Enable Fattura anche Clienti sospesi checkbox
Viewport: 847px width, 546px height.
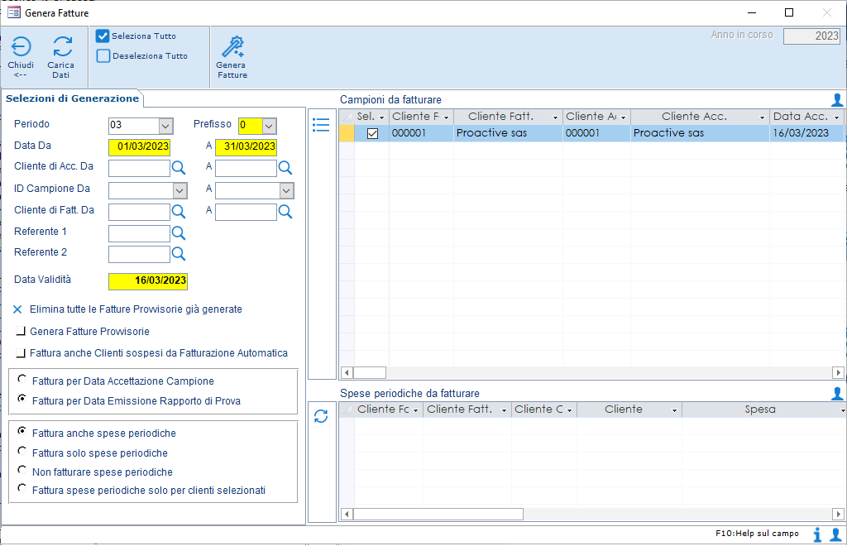click(21, 353)
